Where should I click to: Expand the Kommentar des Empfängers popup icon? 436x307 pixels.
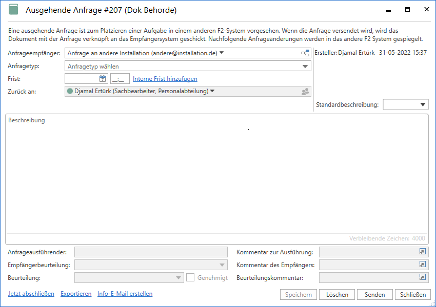coord(423,265)
